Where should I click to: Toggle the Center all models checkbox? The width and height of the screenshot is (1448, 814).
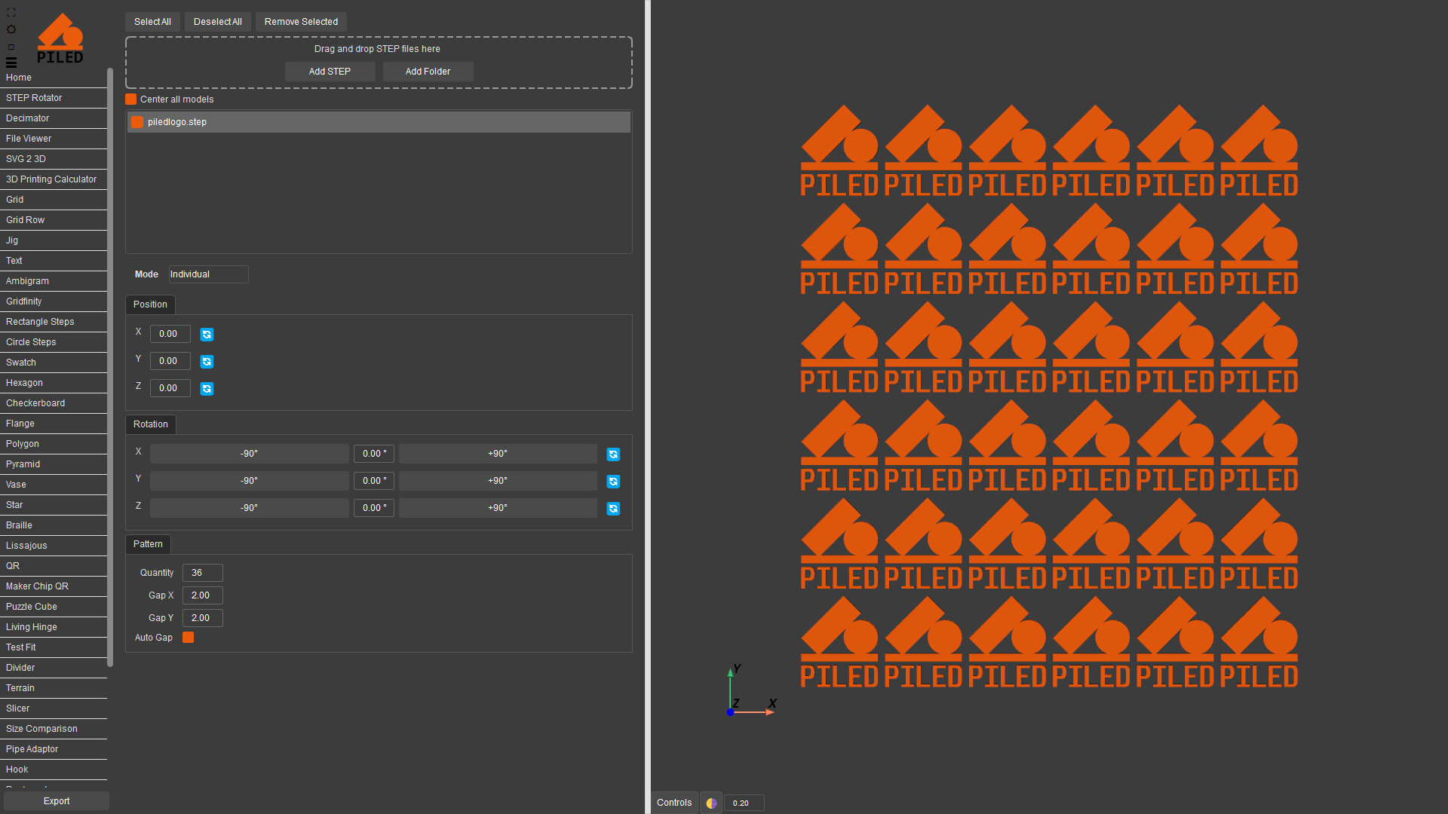tap(131, 99)
